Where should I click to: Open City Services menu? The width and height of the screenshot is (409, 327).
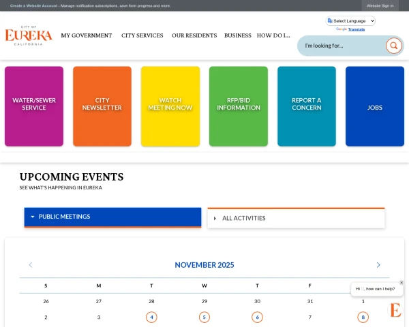click(142, 35)
